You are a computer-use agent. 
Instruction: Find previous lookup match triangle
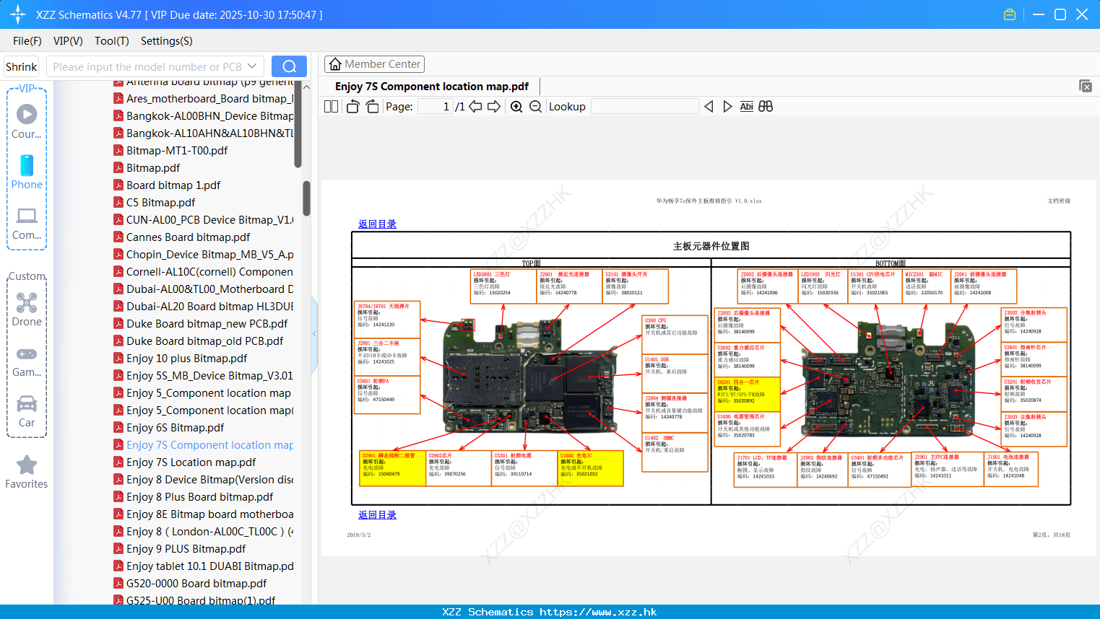tap(709, 106)
